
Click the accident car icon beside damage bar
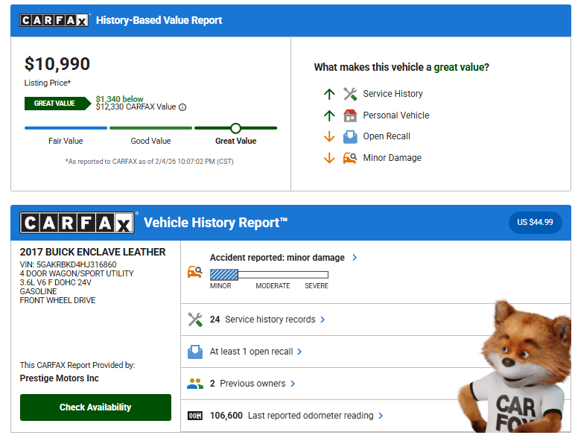coord(194,272)
